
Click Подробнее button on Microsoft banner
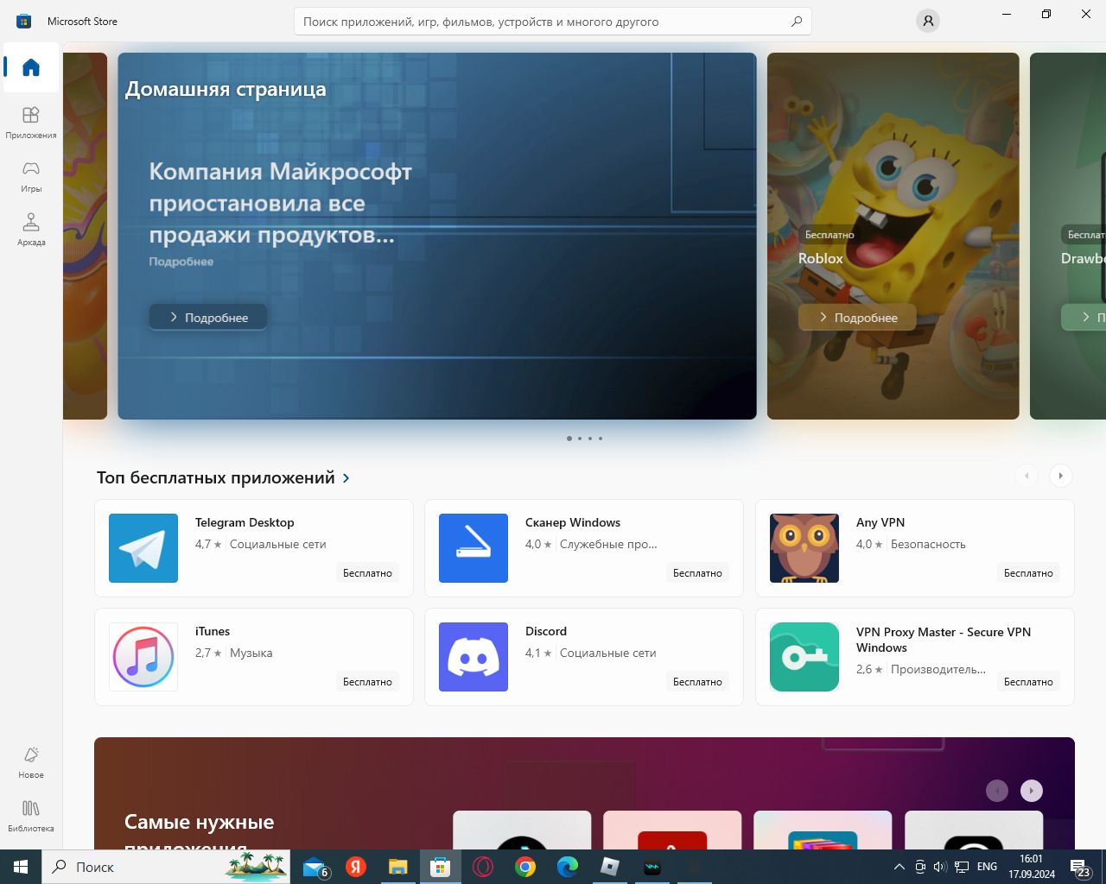coord(208,317)
